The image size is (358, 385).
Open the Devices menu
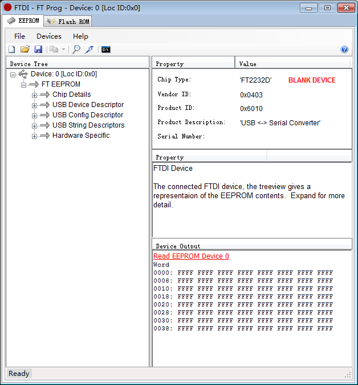pos(49,36)
